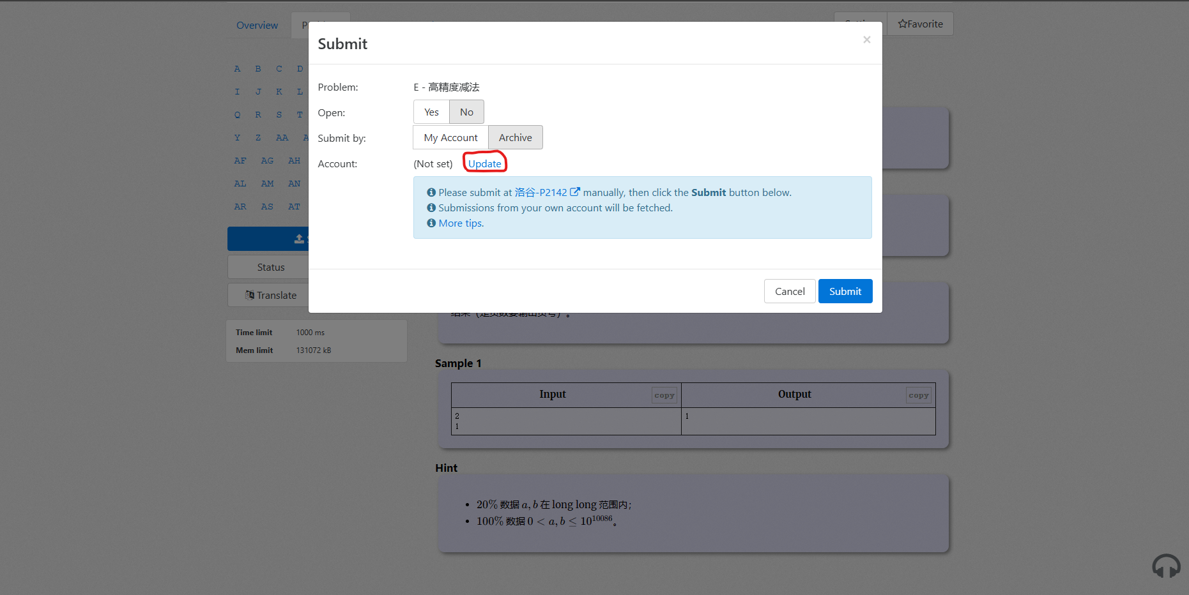Click the Update account link
The height and width of the screenshot is (595, 1189).
point(485,163)
